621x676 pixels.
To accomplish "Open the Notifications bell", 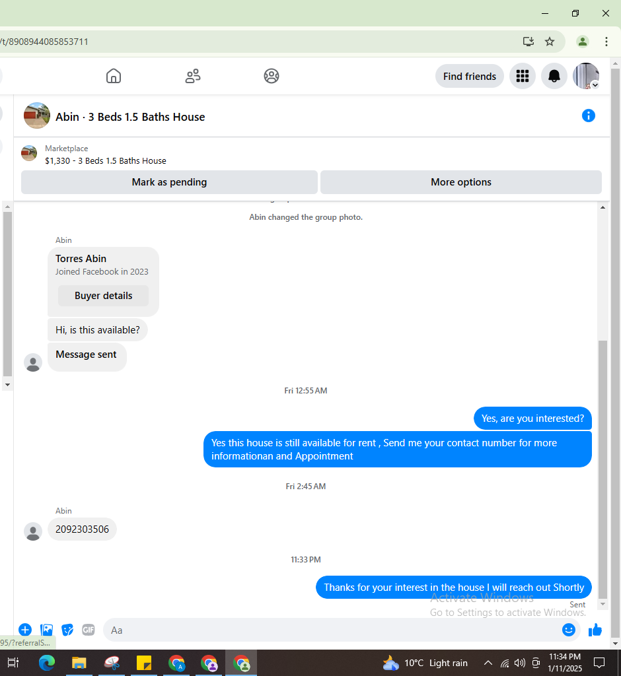I will [x=554, y=77].
